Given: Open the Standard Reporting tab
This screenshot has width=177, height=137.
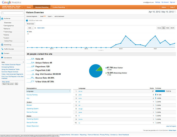Looking at the screenshot, I should click(42, 7).
